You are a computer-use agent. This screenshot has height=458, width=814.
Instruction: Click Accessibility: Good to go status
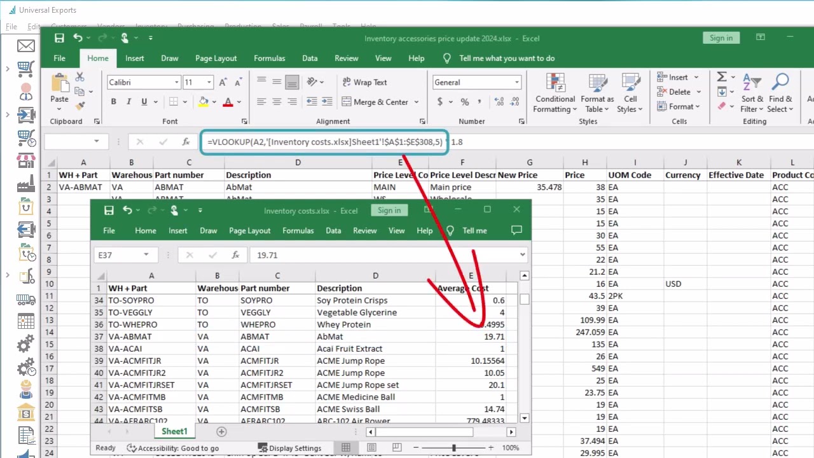tap(173, 448)
